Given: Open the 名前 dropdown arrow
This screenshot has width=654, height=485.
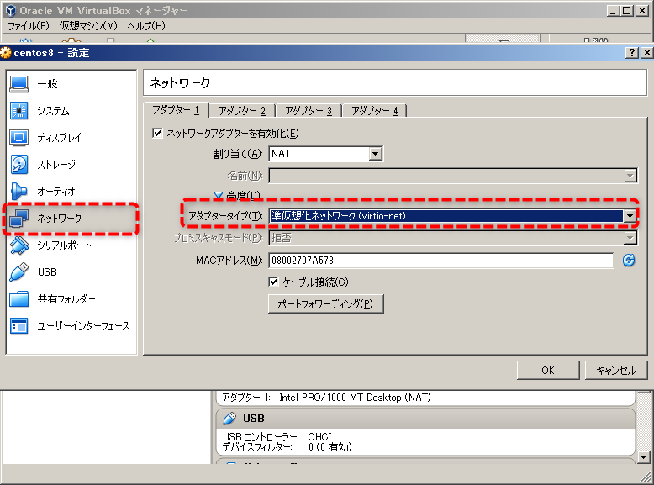Looking at the screenshot, I should pos(630,176).
